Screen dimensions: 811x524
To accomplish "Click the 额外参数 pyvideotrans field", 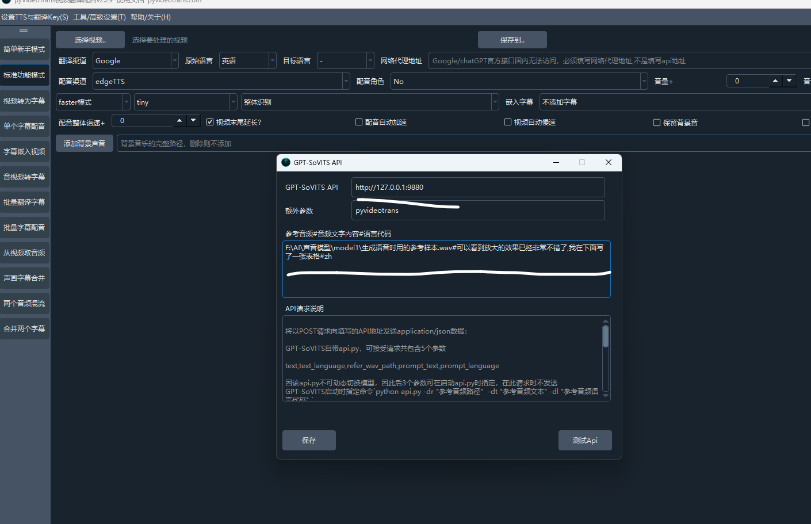I will 478,210.
